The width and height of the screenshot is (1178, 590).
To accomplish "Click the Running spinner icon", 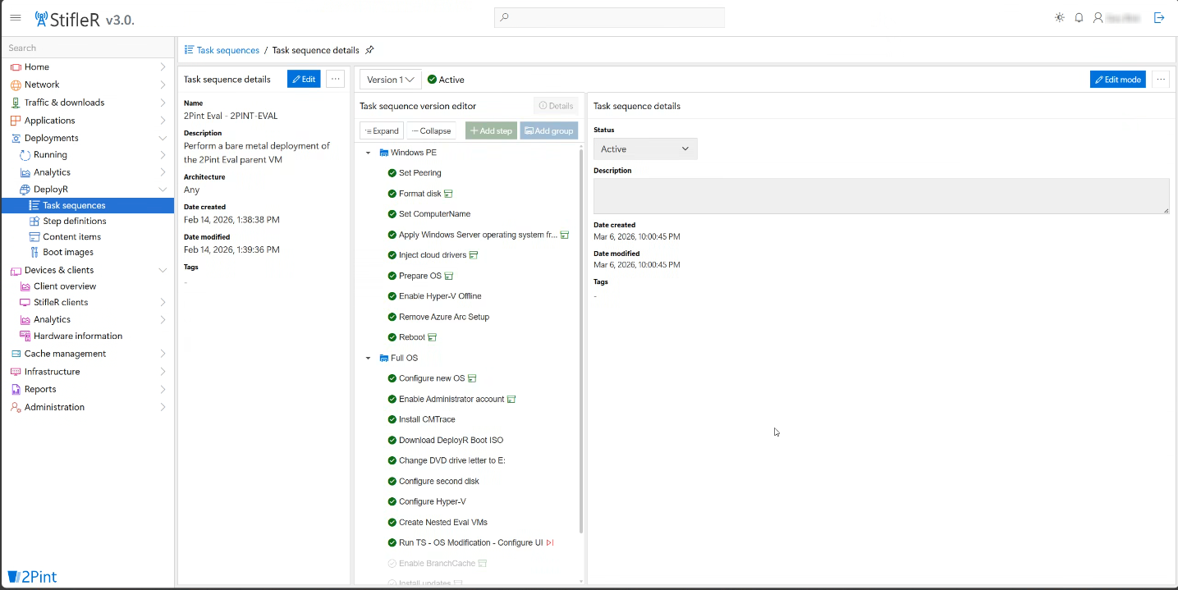I will (25, 155).
